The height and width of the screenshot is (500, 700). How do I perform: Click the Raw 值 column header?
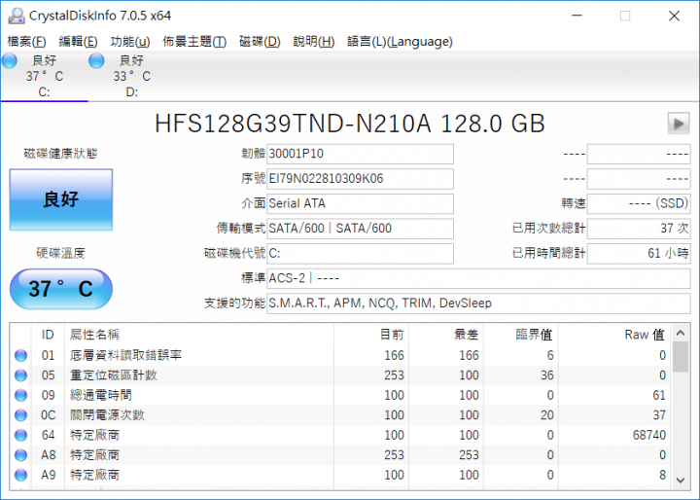(614, 335)
